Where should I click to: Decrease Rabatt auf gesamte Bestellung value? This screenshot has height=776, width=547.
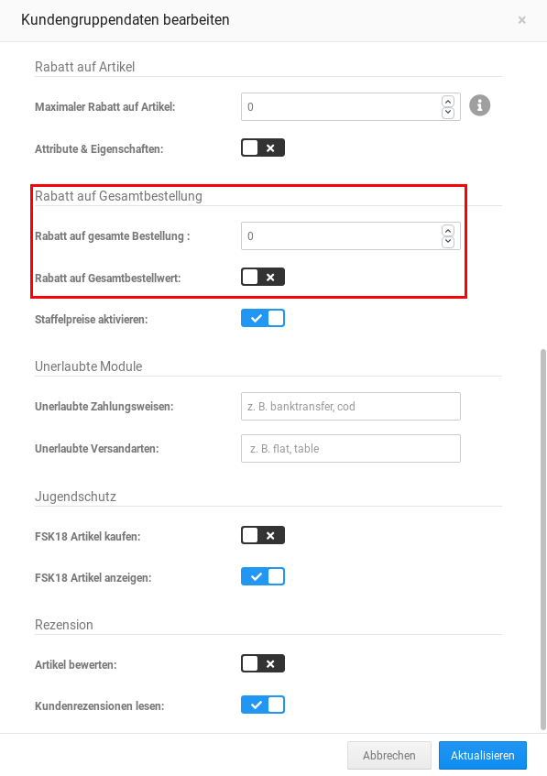447,240
